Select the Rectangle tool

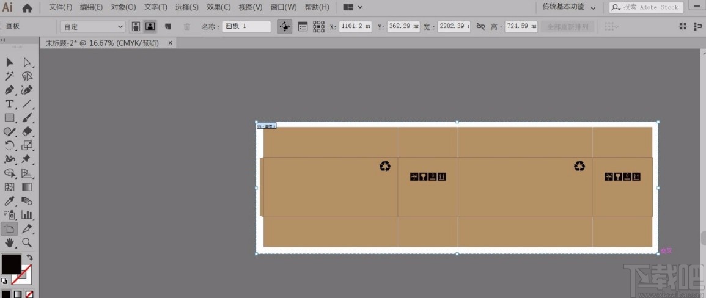click(9, 118)
